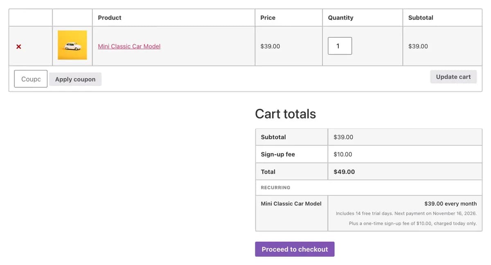This screenshot has width=491, height=265.
Task: Click the RECURRING section label
Action: click(275, 188)
